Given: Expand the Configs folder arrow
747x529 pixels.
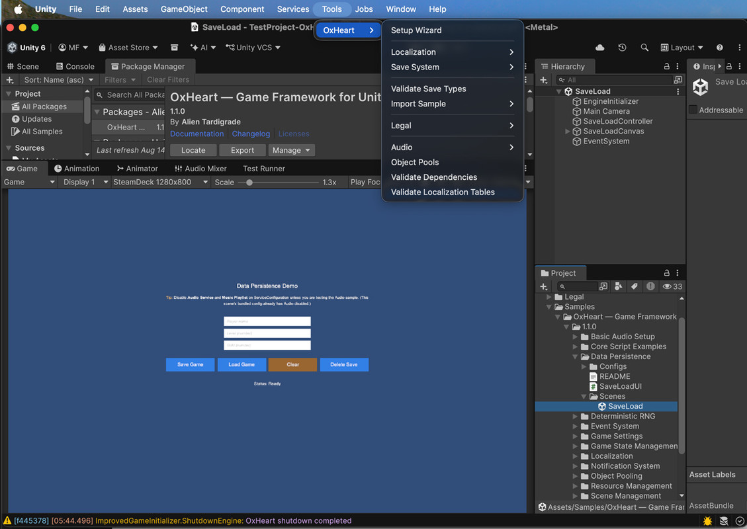Looking at the screenshot, I should (x=584, y=366).
